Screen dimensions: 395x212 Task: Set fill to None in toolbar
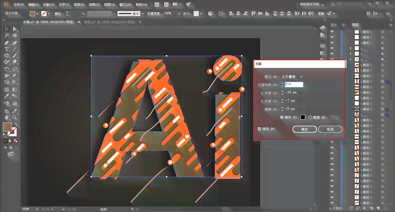(16, 141)
